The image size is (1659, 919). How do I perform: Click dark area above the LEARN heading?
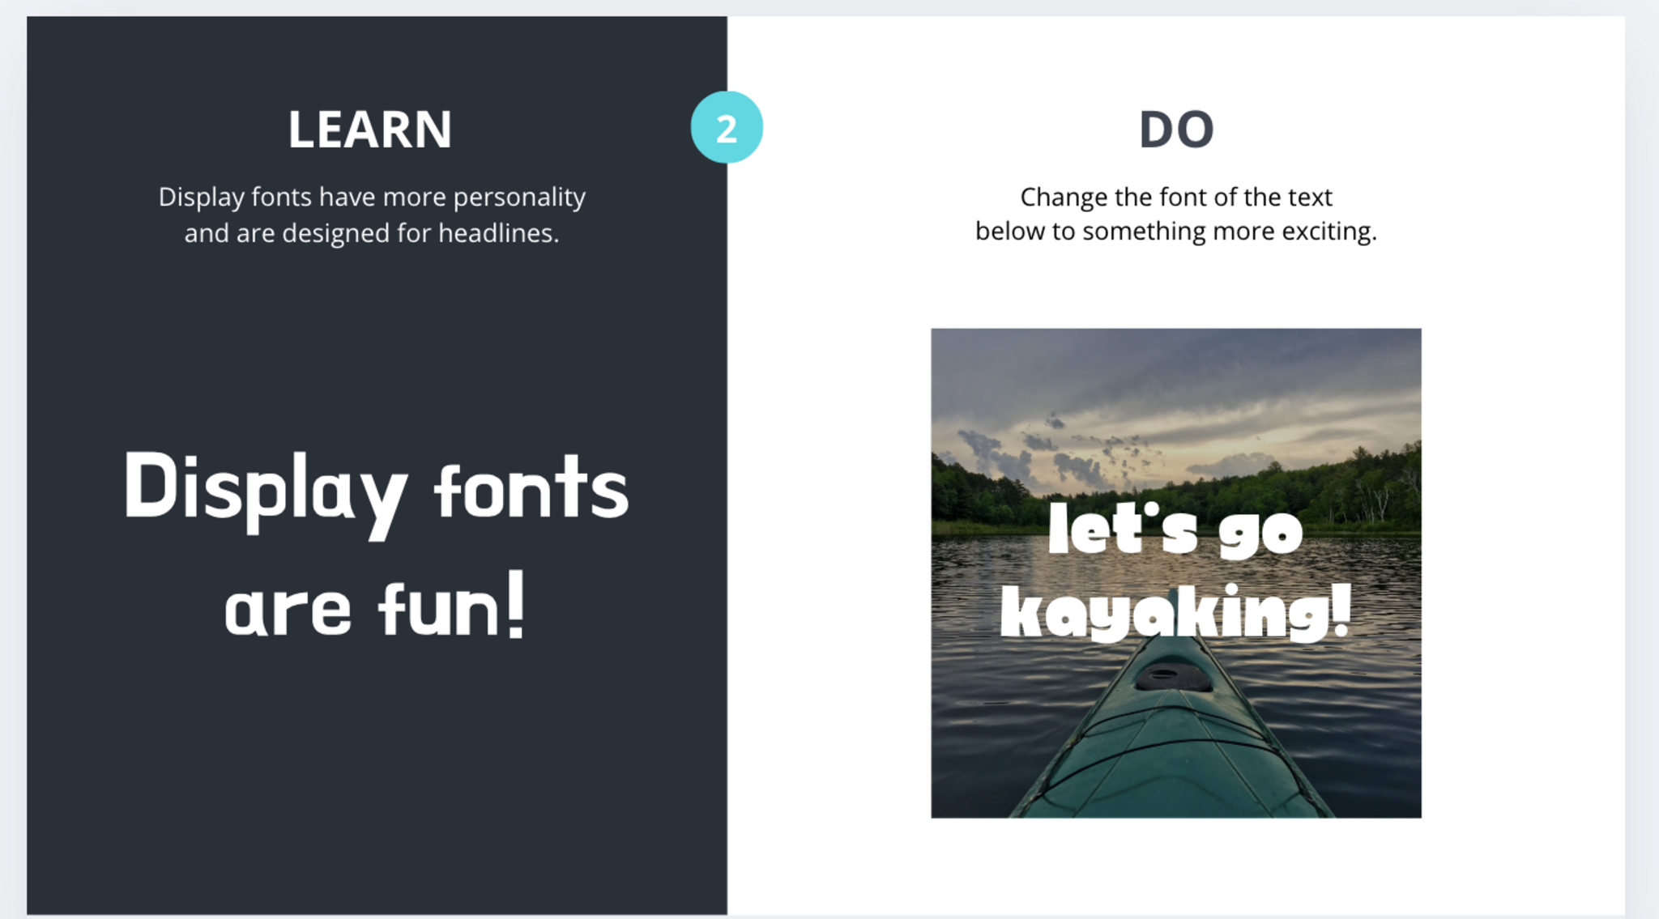tap(370, 57)
